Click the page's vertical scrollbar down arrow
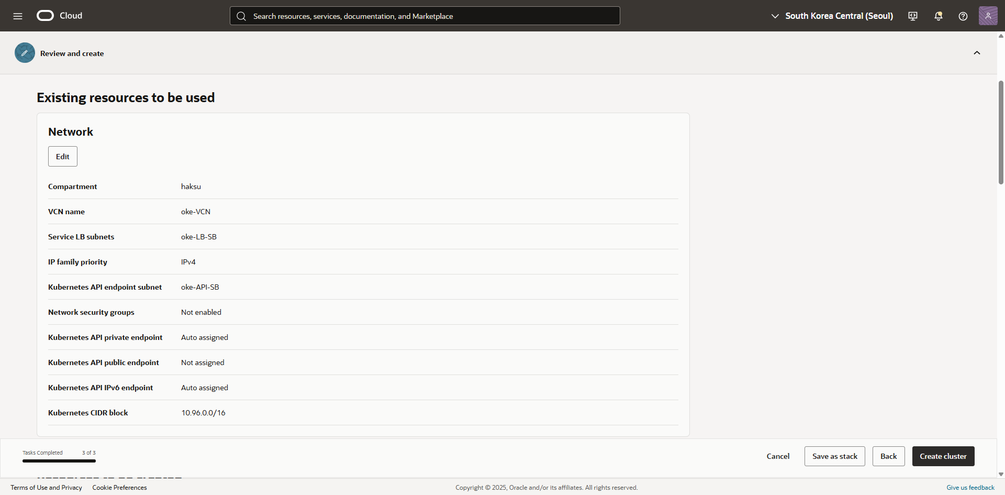Viewport: 1005px width, 495px height. click(1001, 474)
